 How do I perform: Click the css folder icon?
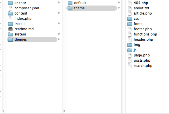pyautogui.click(x=130, y=19)
